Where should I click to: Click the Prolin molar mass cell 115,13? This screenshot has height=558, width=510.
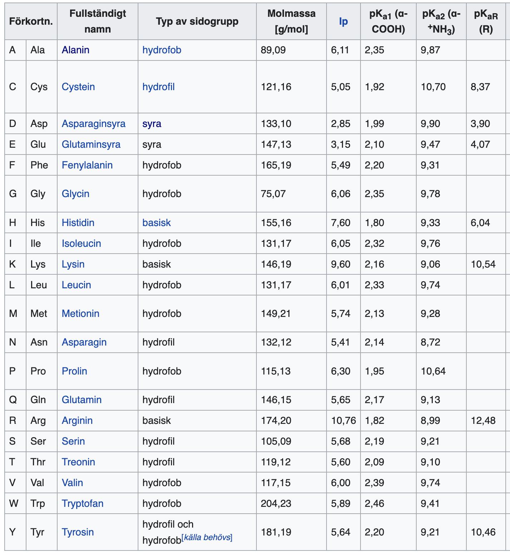276,371
